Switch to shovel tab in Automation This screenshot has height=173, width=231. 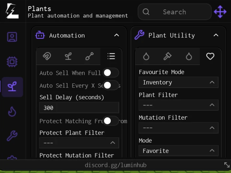(x=89, y=56)
